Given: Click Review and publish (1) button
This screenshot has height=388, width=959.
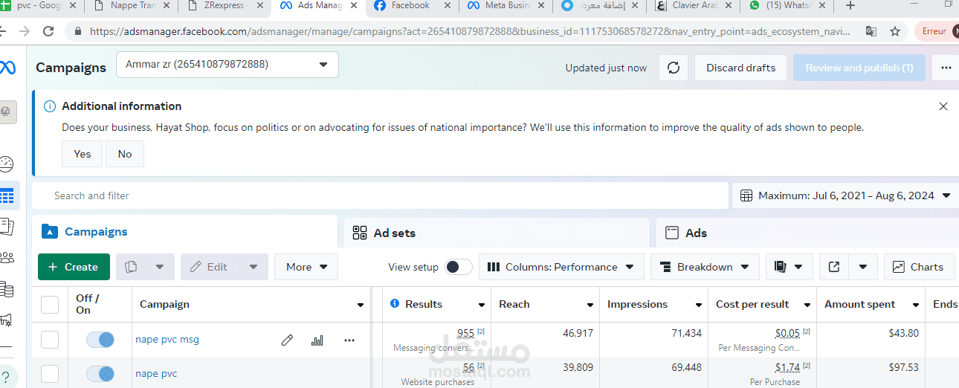Looking at the screenshot, I should [859, 68].
